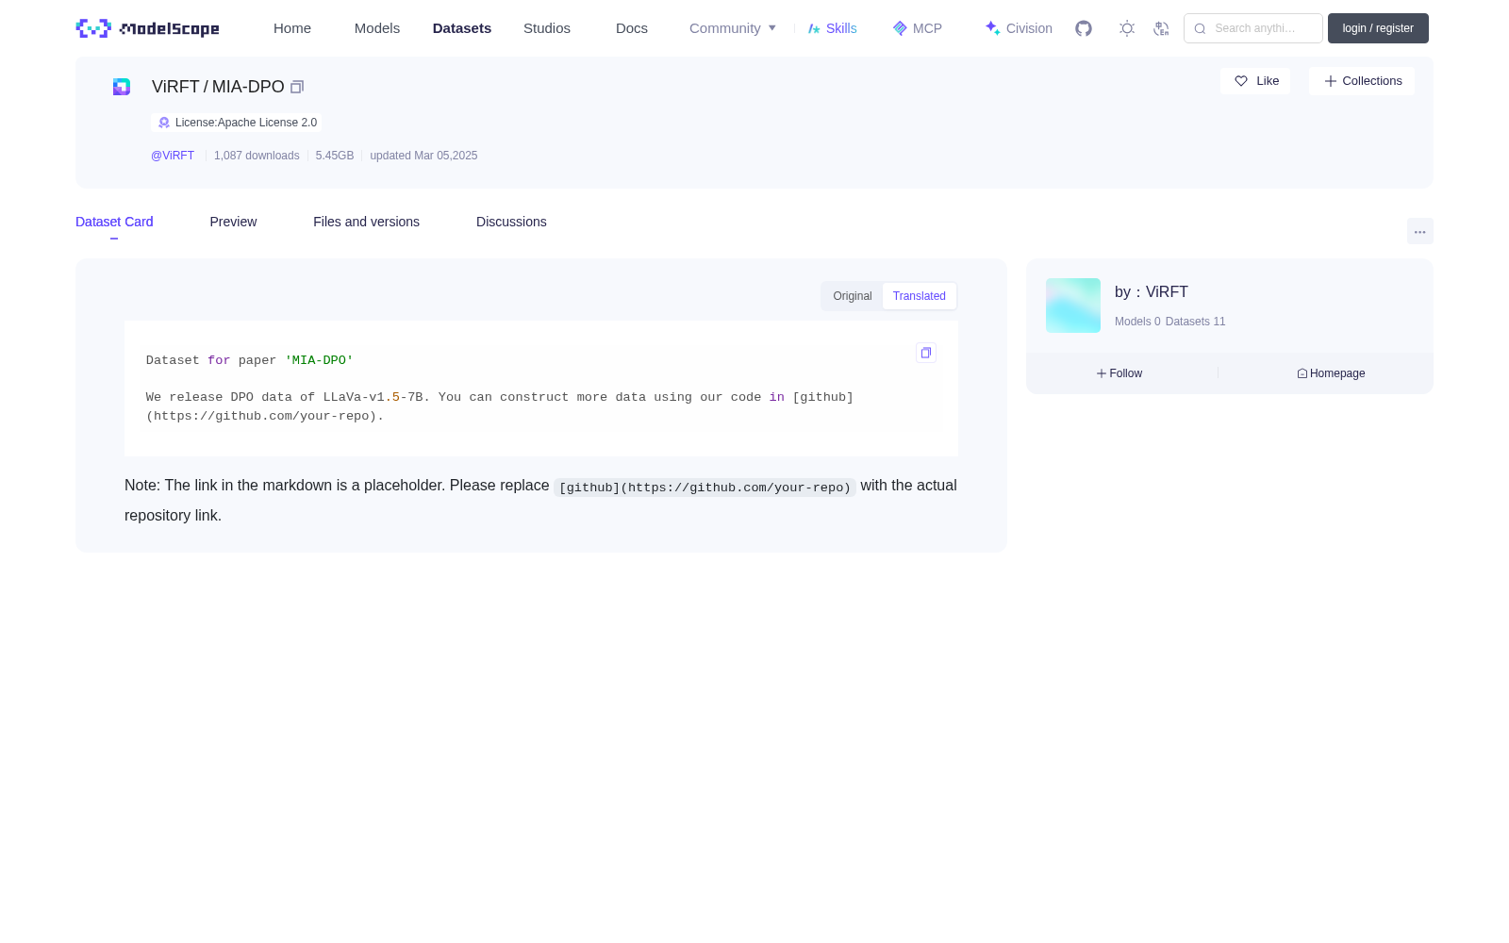
Task: Open the GitHub icon link
Action: [x=1084, y=28]
